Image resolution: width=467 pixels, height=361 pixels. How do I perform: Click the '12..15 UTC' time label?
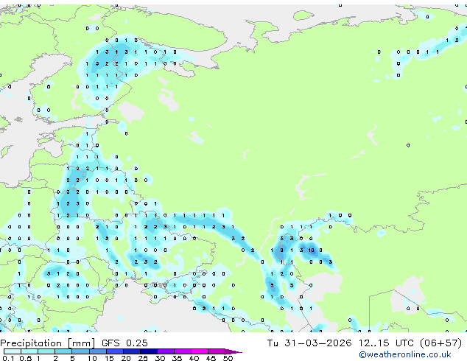coord(386,343)
